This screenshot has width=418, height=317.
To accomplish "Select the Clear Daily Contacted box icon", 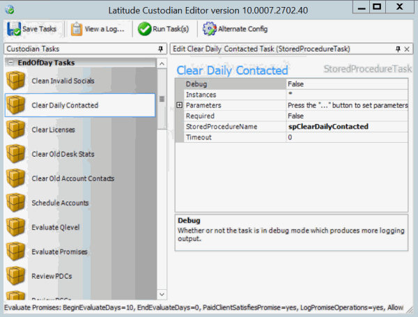I will point(16,105).
